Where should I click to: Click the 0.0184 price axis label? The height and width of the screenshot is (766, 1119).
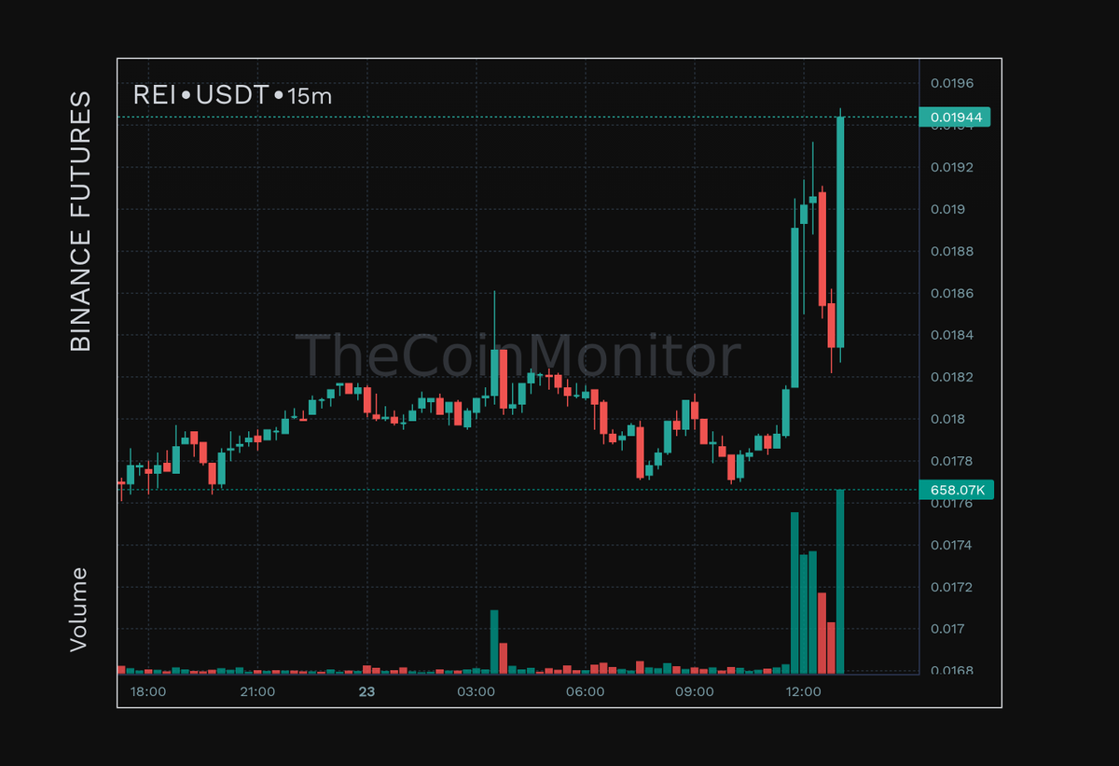951,336
